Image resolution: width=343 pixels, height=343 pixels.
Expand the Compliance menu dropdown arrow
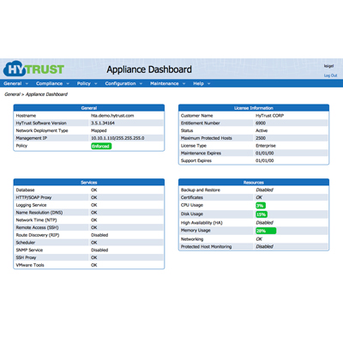[x=68, y=84]
